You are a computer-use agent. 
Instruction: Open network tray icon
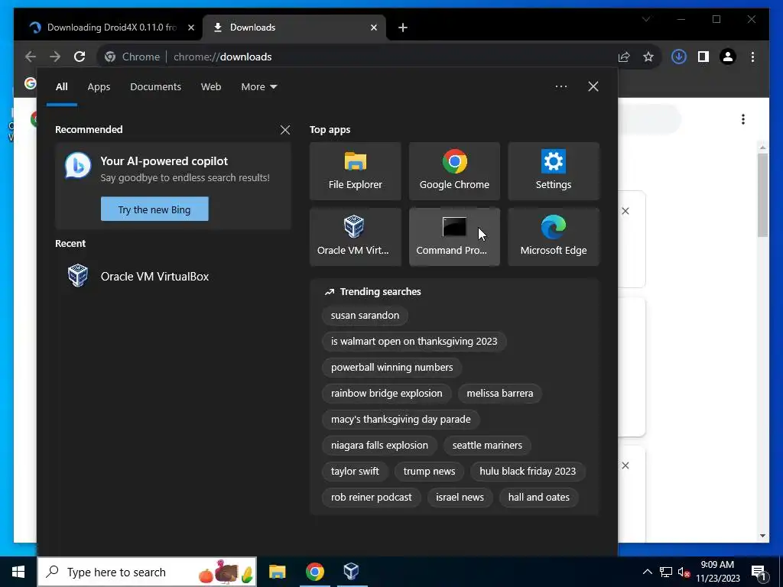point(666,572)
